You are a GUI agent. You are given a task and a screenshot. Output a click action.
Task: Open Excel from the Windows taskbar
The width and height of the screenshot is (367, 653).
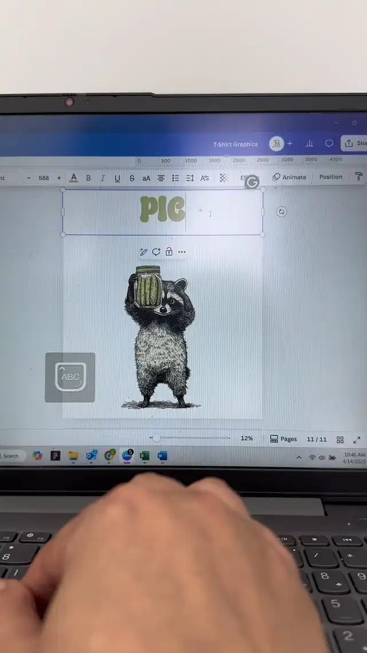click(x=145, y=456)
